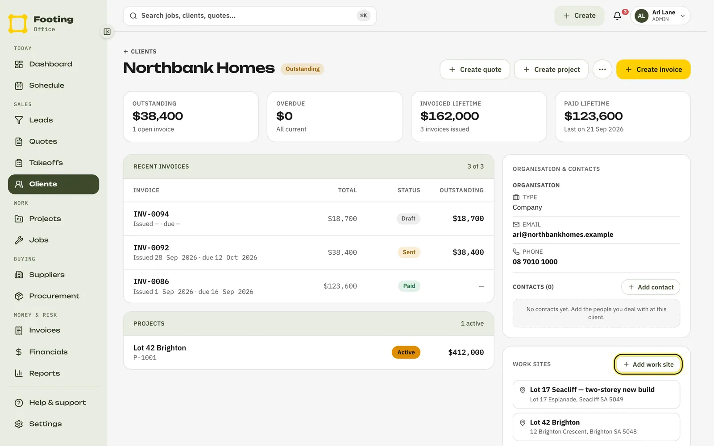Click Create quote button
714x446 pixels.
pos(475,70)
